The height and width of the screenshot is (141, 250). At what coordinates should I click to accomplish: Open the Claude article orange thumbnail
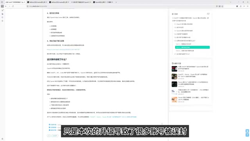pyautogui.click(x=174, y=99)
